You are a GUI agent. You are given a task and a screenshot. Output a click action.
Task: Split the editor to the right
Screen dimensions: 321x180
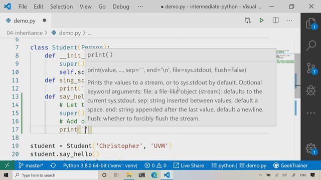click(x=275, y=20)
